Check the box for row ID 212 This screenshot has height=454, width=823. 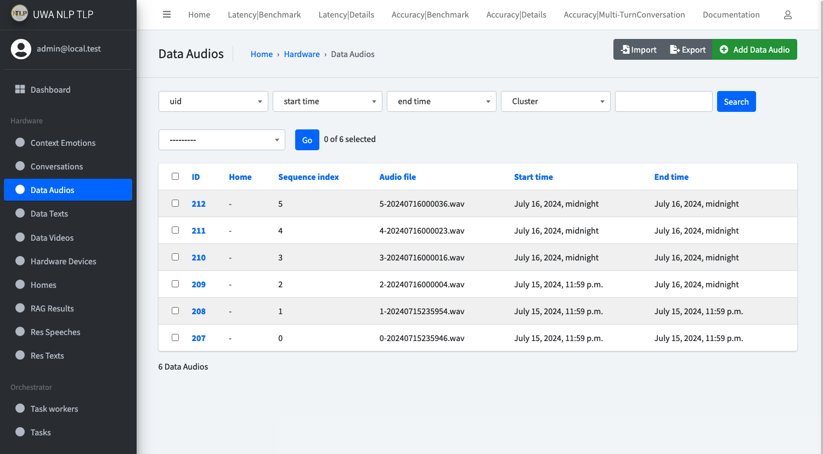[175, 203]
